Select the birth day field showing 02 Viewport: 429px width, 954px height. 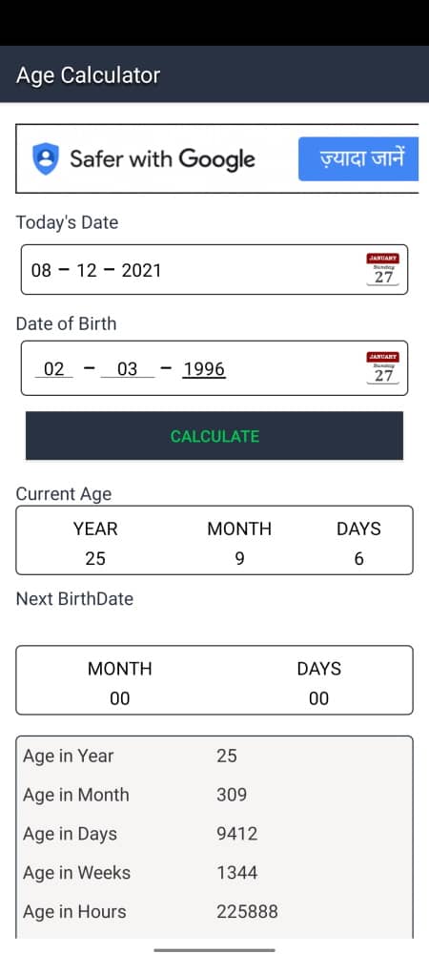point(54,368)
